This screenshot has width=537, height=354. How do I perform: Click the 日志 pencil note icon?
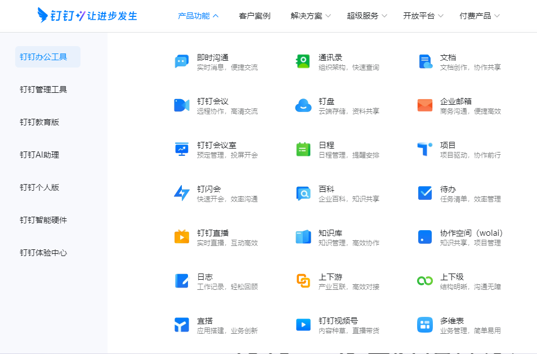pyautogui.click(x=181, y=281)
